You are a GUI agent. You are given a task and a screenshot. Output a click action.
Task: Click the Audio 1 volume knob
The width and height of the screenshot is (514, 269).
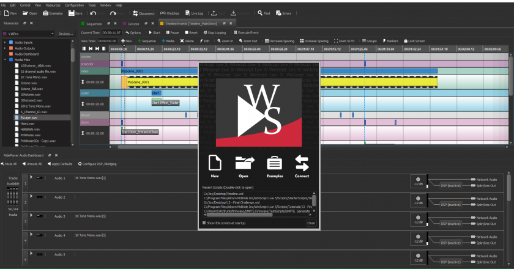click(418, 179)
